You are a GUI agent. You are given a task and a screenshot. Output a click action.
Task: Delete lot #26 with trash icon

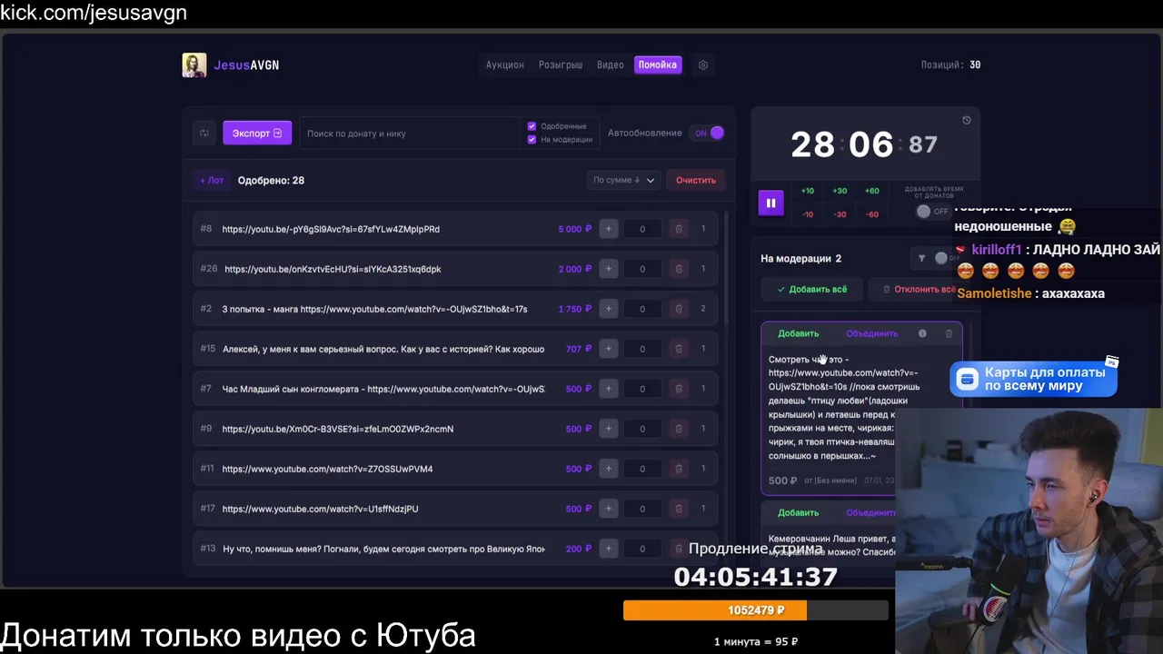[678, 269]
